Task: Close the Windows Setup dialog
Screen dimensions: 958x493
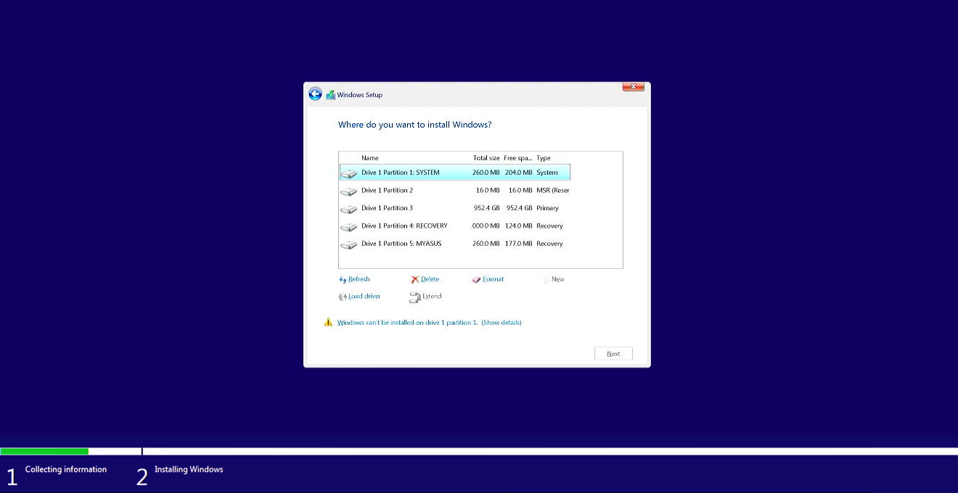Action: [x=634, y=87]
